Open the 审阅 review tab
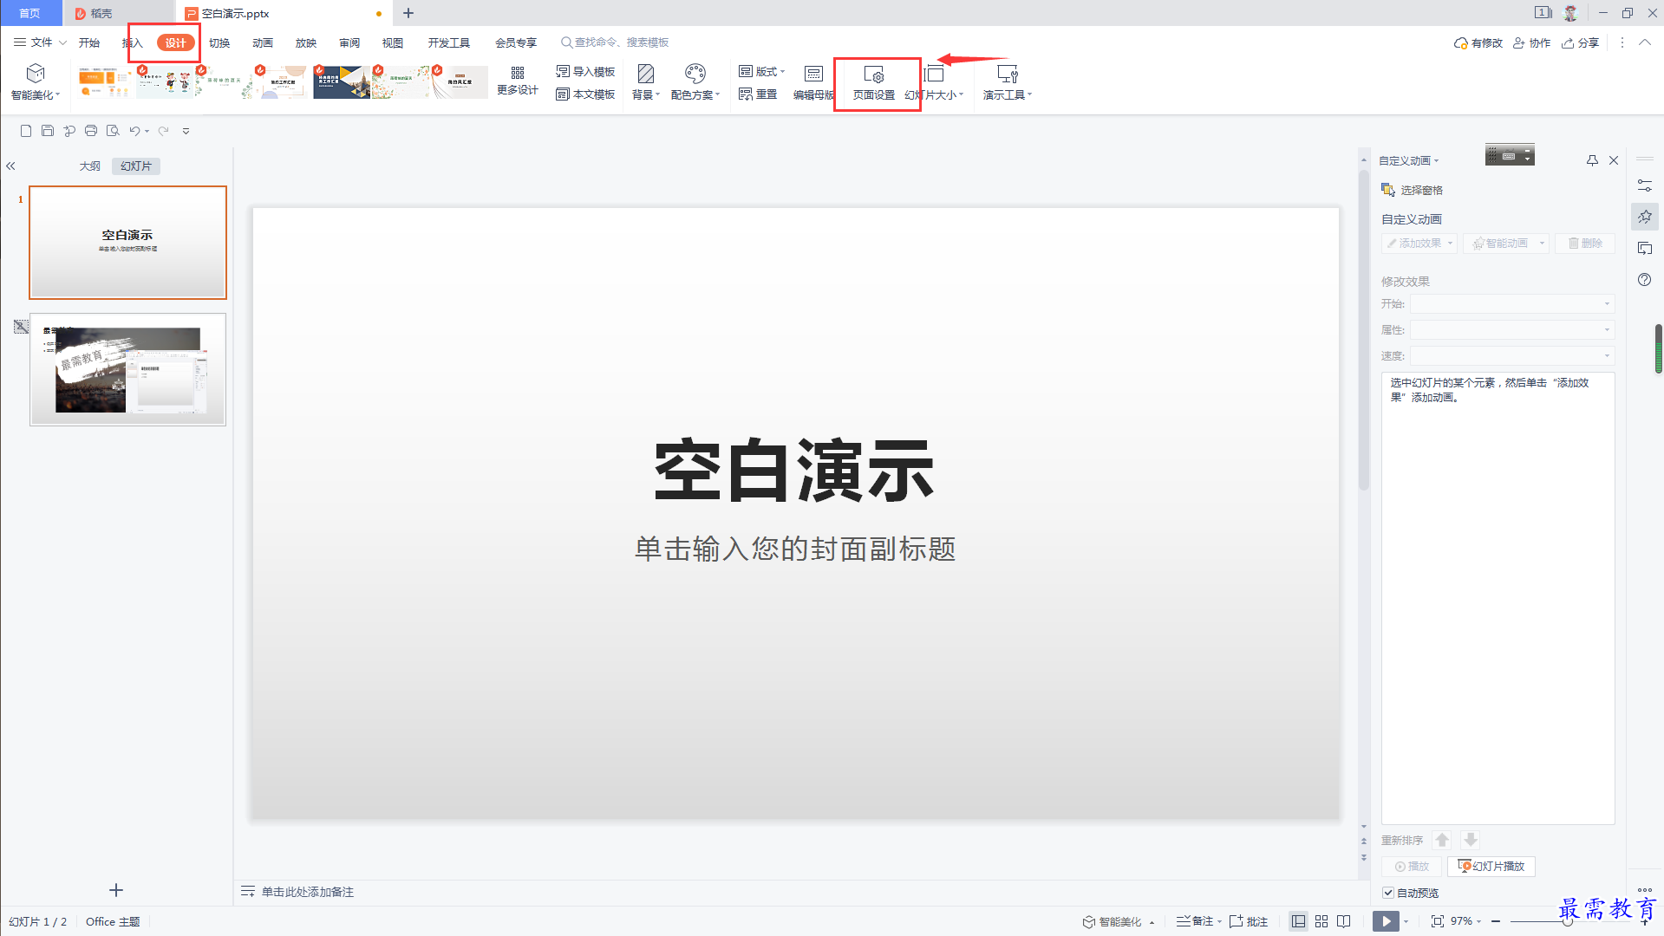This screenshot has height=936, width=1664. pyautogui.click(x=349, y=42)
